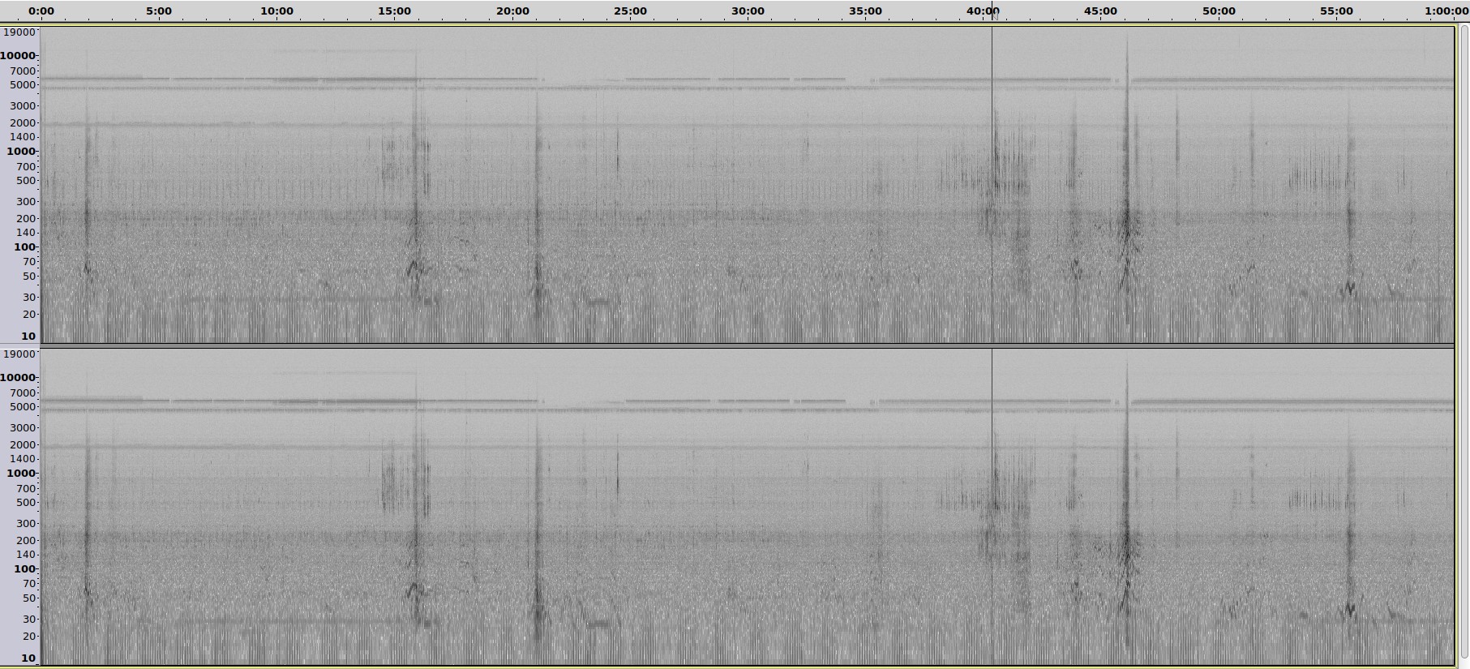1470x669 pixels.
Task: Click the 5:00 mark on the timeline ruler
Action: click(x=159, y=11)
